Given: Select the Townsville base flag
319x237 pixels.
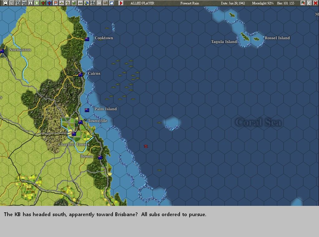Looking at the screenshot, I should click(x=80, y=122).
